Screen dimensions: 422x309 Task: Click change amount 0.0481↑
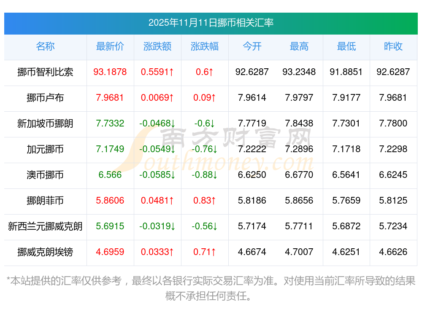point(157,200)
